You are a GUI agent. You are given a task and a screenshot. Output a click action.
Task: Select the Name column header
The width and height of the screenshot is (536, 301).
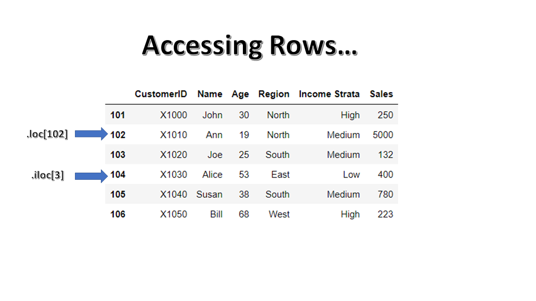coord(210,94)
